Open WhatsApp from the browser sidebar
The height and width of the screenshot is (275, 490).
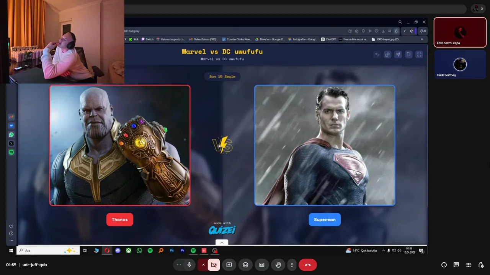11,134
